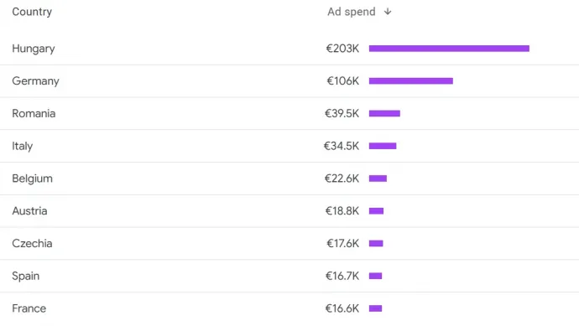Sort by the Ad spend column header
Viewport: 579px width, 326px height.
pyautogui.click(x=351, y=12)
